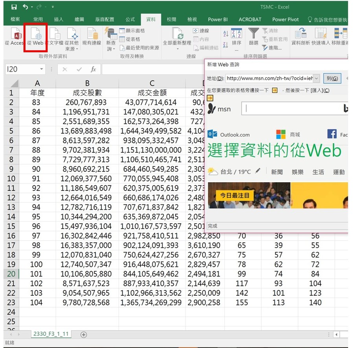Open Connections (連線) in the ribbon
354x348 pixels.
[201, 30]
